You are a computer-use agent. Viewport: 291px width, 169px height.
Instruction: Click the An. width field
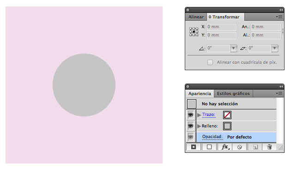point(266,27)
